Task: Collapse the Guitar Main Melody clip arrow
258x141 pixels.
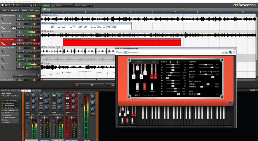Action: click(x=42, y=15)
